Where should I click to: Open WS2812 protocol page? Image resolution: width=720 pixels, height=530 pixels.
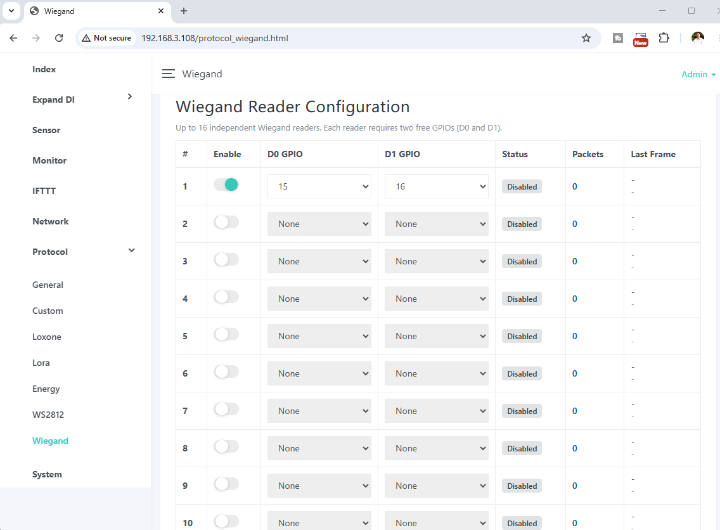pos(48,415)
